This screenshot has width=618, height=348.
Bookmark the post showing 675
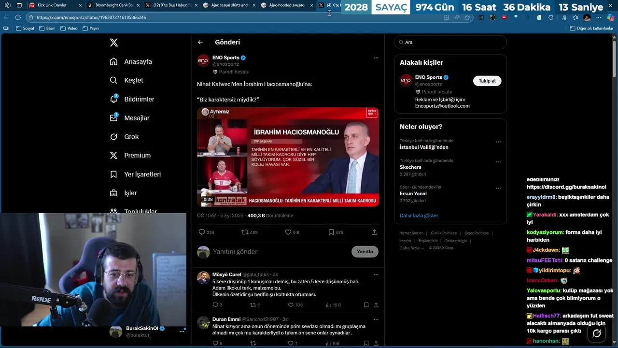click(x=336, y=232)
